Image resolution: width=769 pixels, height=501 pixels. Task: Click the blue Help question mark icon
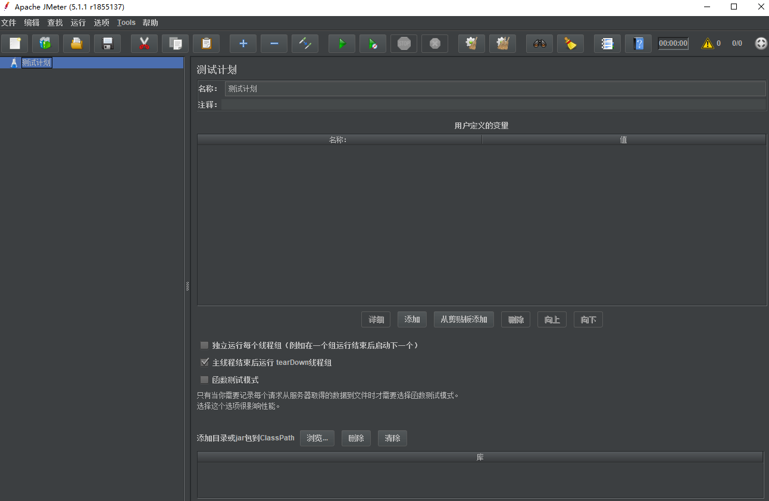tap(638, 43)
